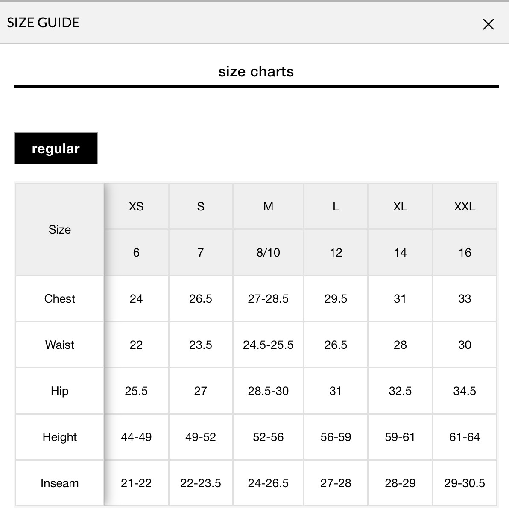The width and height of the screenshot is (509, 532).
Task: Click inseam value 29-30.5 cell
Action: pyautogui.click(x=465, y=483)
